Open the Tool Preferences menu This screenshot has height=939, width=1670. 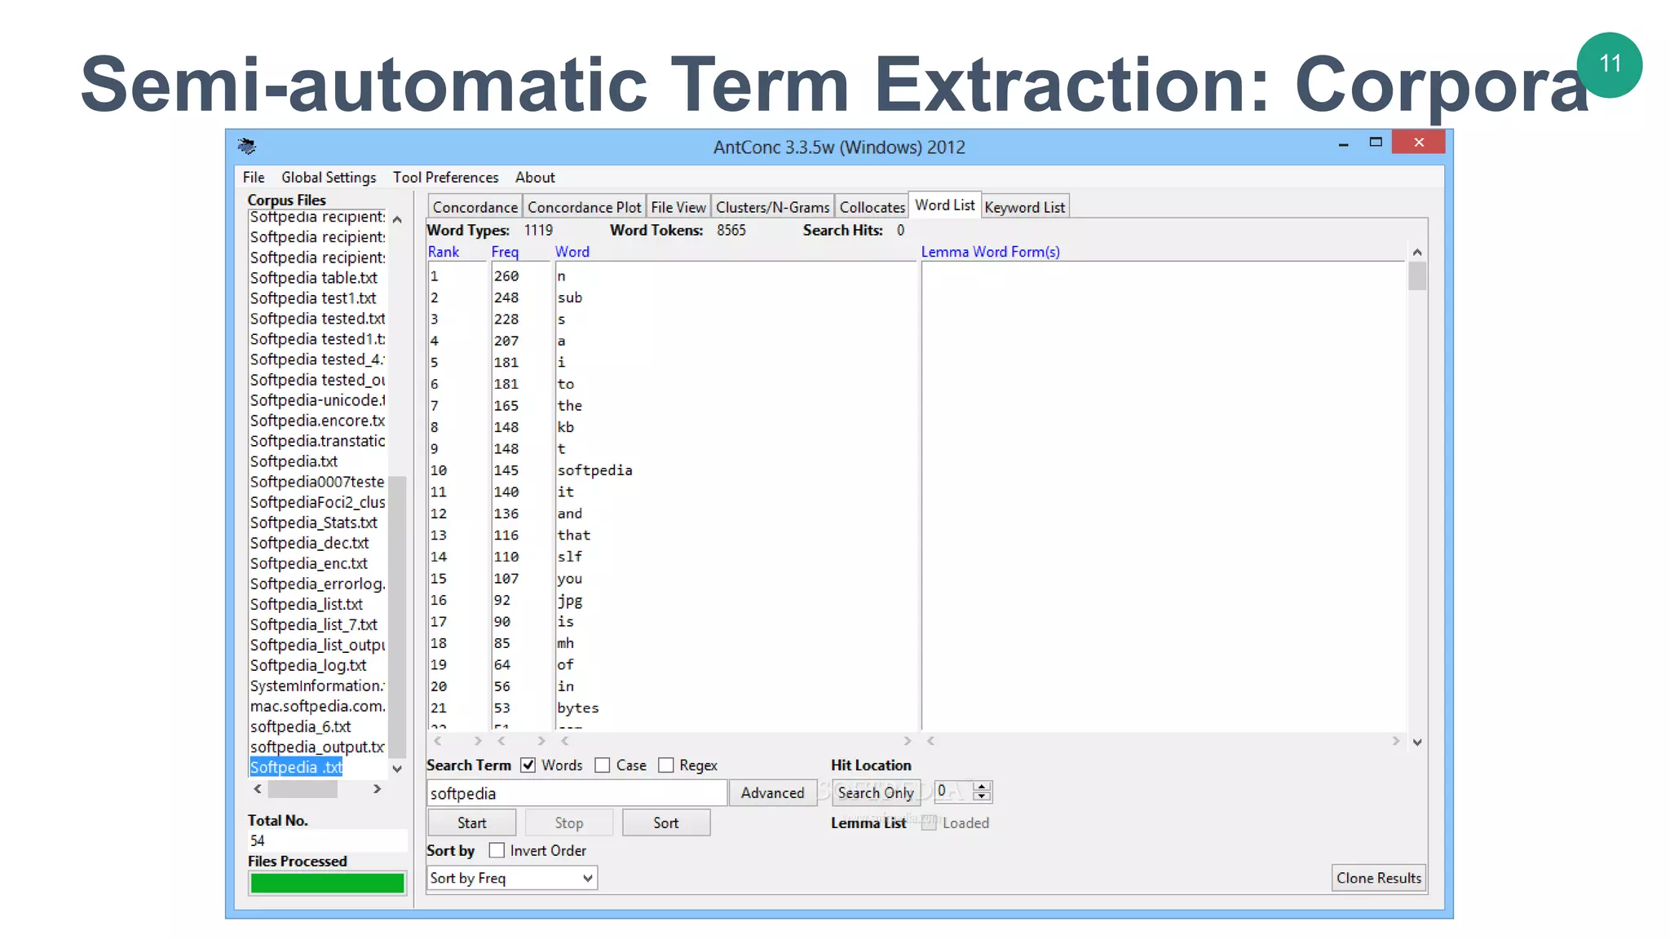445,177
